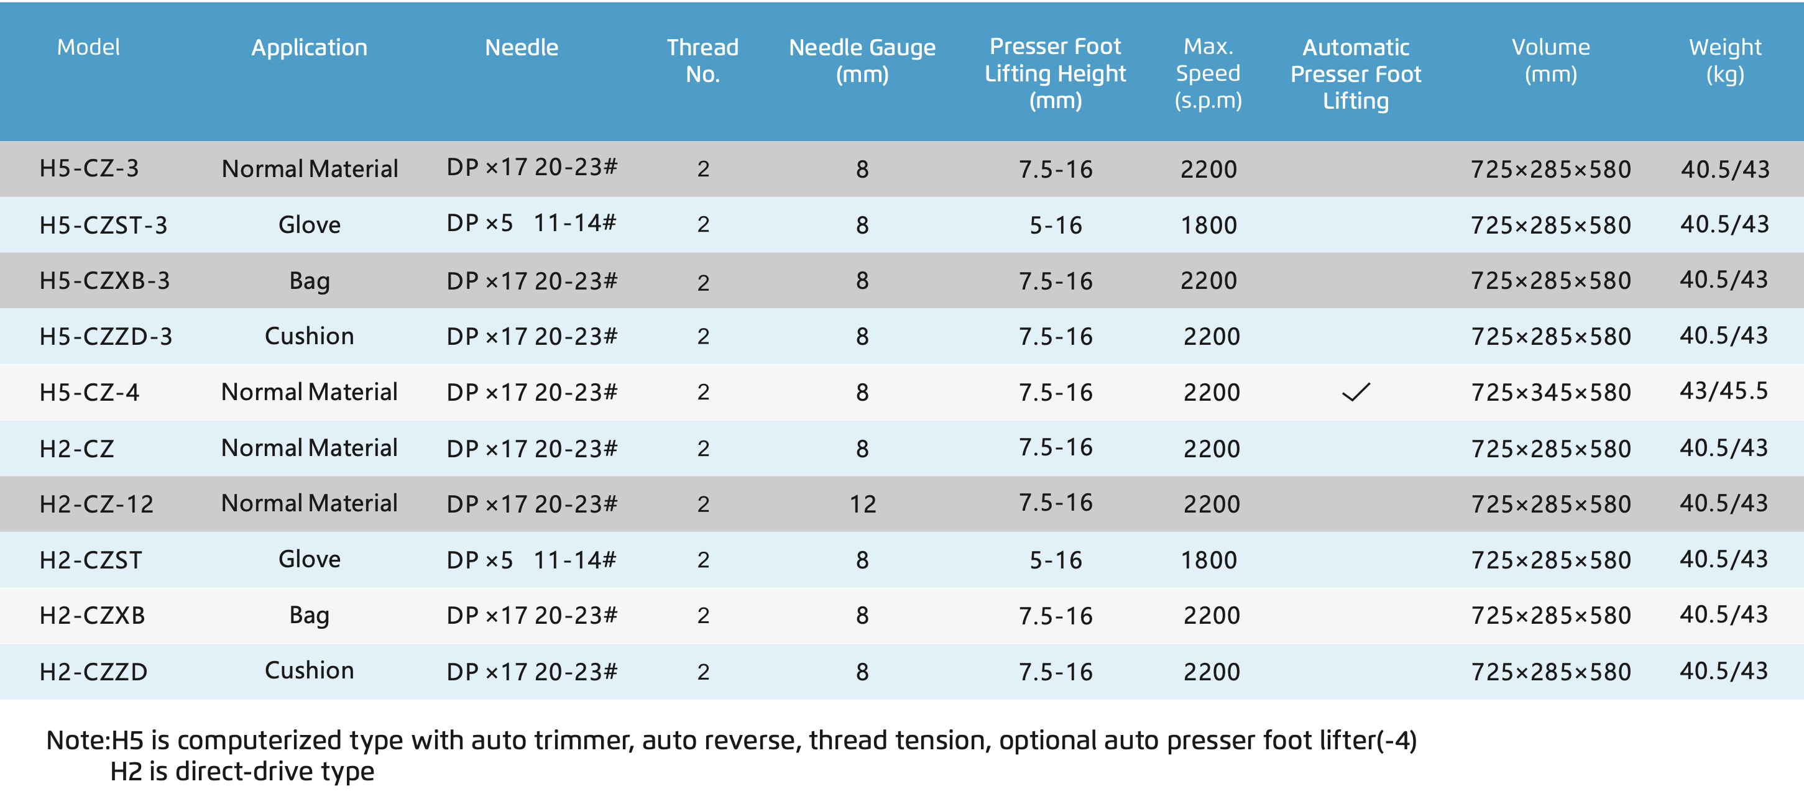Select the Weight (kg) column header
Image resolution: width=1804 pixels, height=794 pixels.
pos(1724,60)
